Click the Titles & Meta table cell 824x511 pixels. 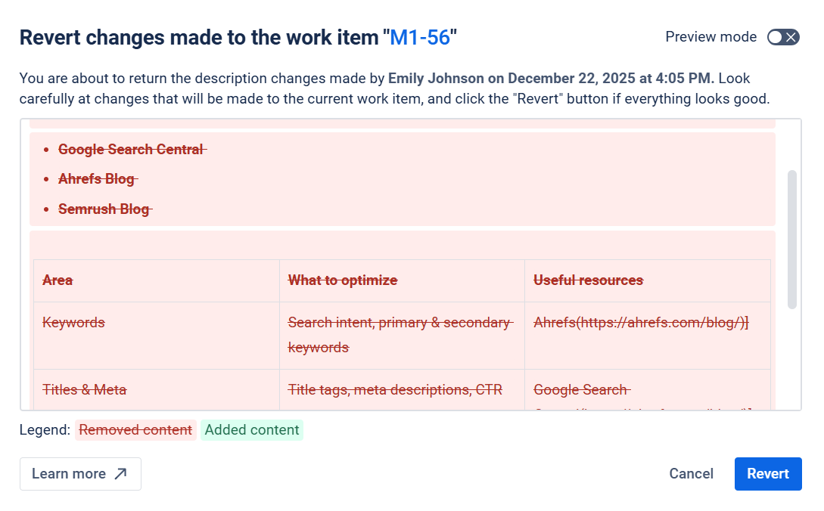coord(84,390)
